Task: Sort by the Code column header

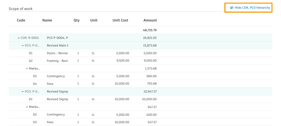Action: click(21, 20)
